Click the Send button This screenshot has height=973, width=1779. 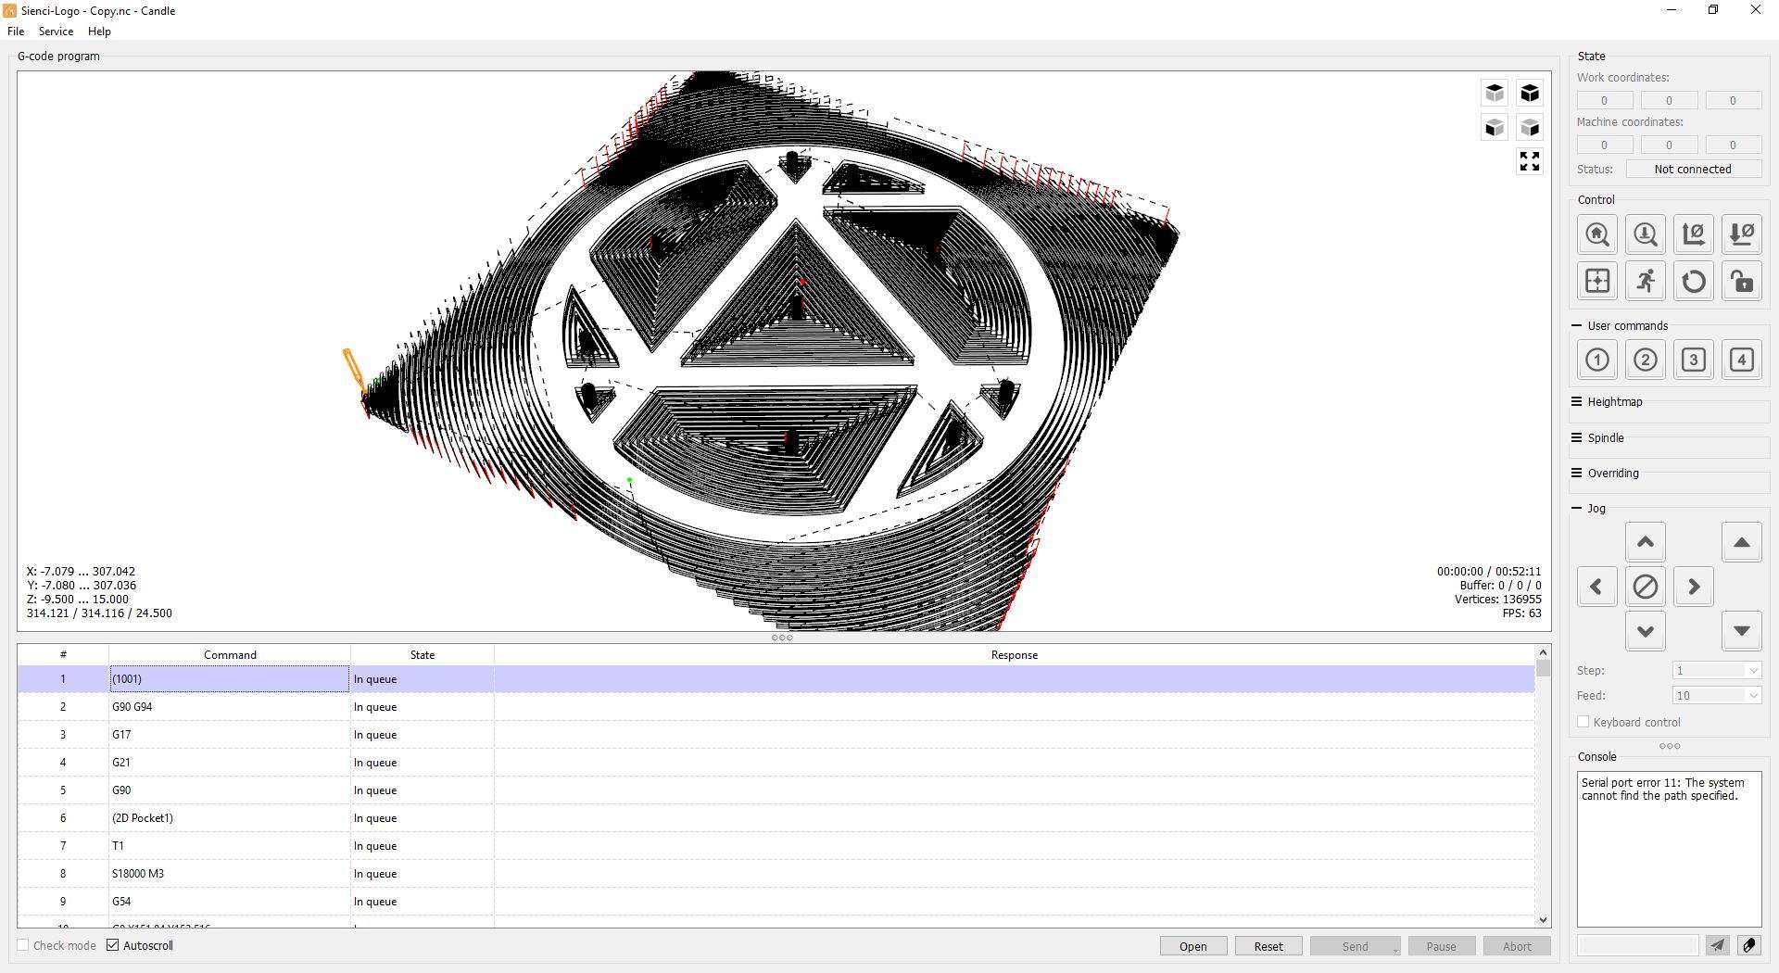pyautogui.click(x=1355, y=946)
